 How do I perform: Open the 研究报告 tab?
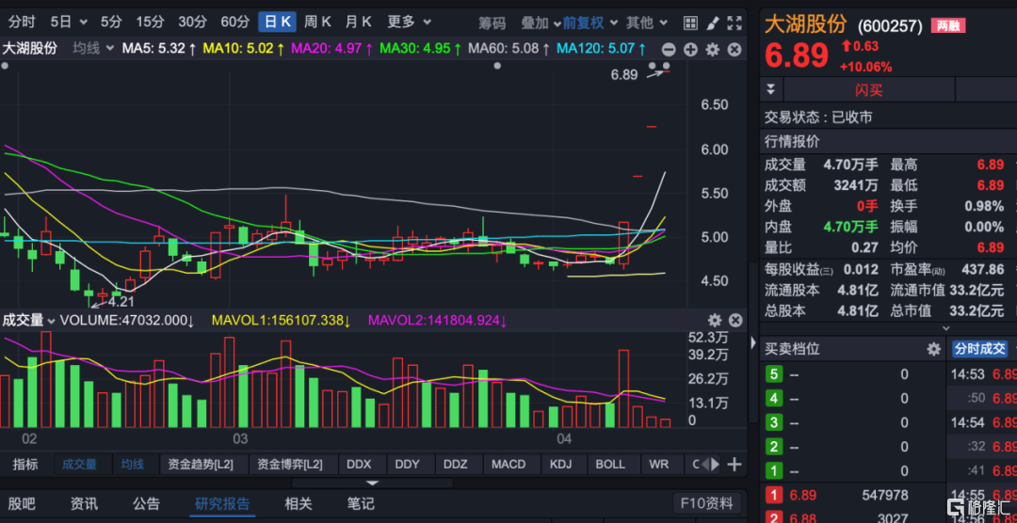(x=222, y=503)
